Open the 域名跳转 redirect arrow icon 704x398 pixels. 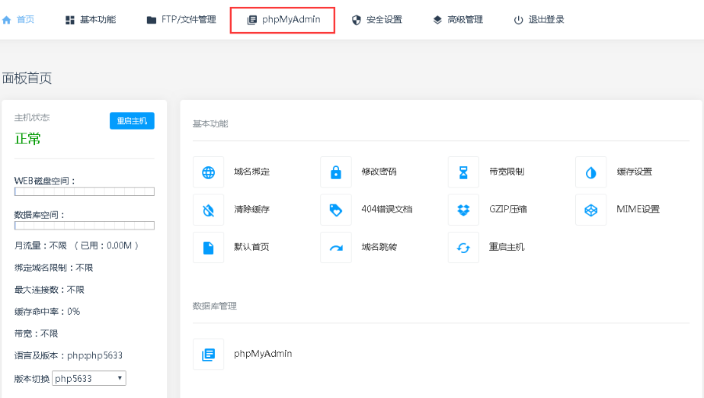336,248
